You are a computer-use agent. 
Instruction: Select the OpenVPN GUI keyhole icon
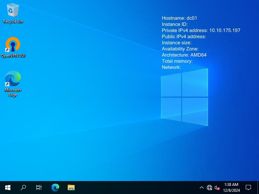(x=13, y=44)
